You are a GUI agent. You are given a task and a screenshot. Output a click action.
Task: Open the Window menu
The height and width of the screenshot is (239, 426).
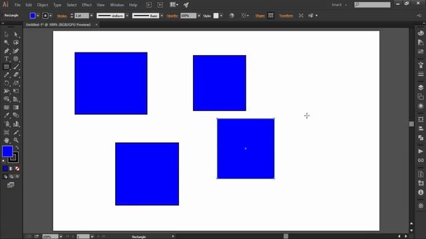(117, 5)
